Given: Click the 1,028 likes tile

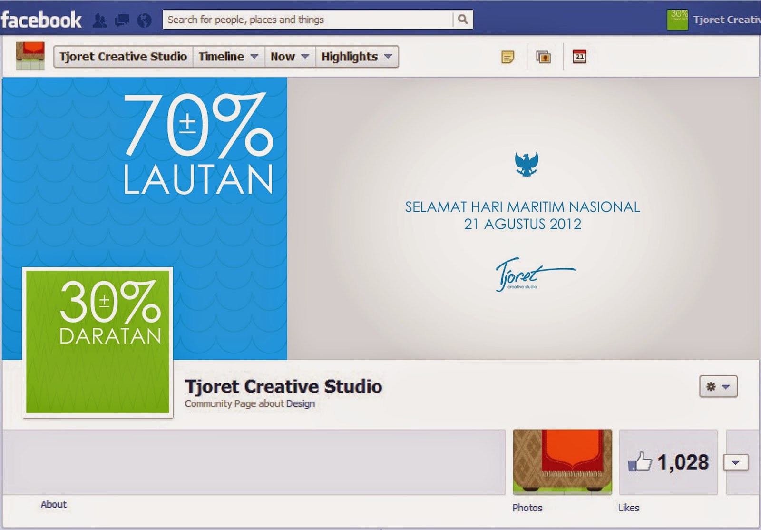Looking at the screenshot, I should tap(668, 462).
